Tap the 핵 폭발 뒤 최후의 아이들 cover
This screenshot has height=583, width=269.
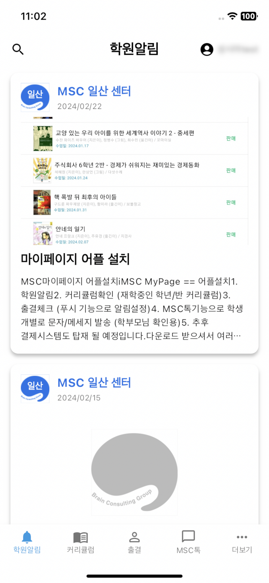pos(42,202)
